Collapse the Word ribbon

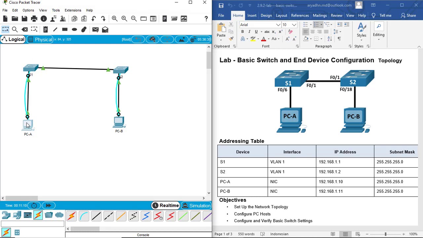pyautogui.click(x=419, y=47)
